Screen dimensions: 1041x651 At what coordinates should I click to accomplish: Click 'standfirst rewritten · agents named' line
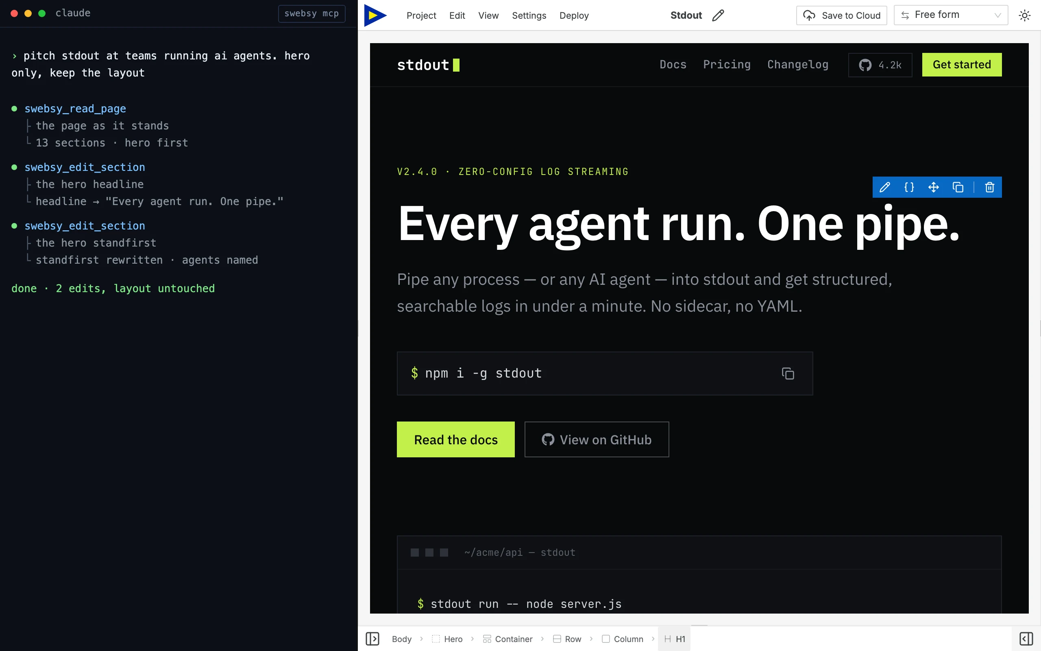point(147,260)
